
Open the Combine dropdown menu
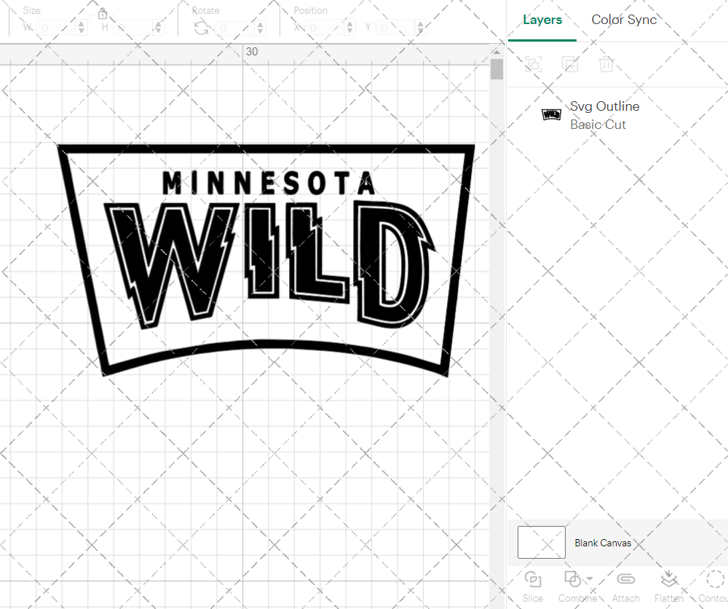[x=590, y=580]
